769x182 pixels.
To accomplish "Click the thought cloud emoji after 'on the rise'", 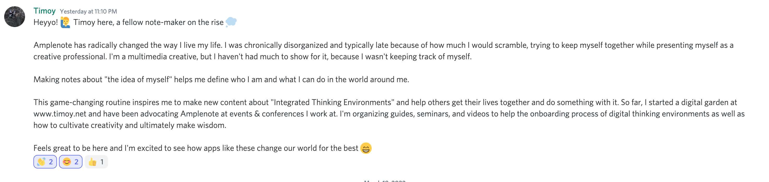I will pyautogui.click(x=231, y=22).
